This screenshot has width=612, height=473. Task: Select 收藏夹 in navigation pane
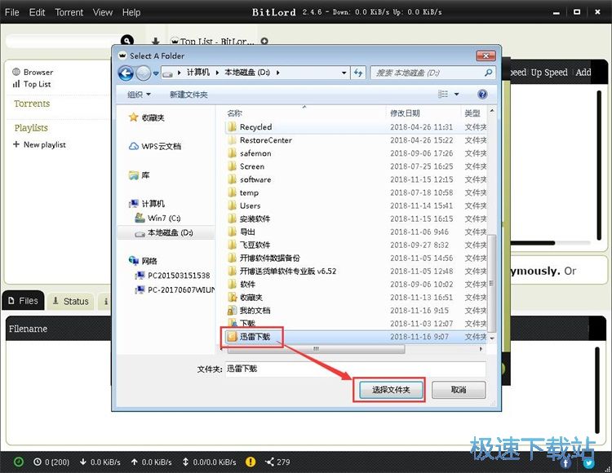point(147,117)
